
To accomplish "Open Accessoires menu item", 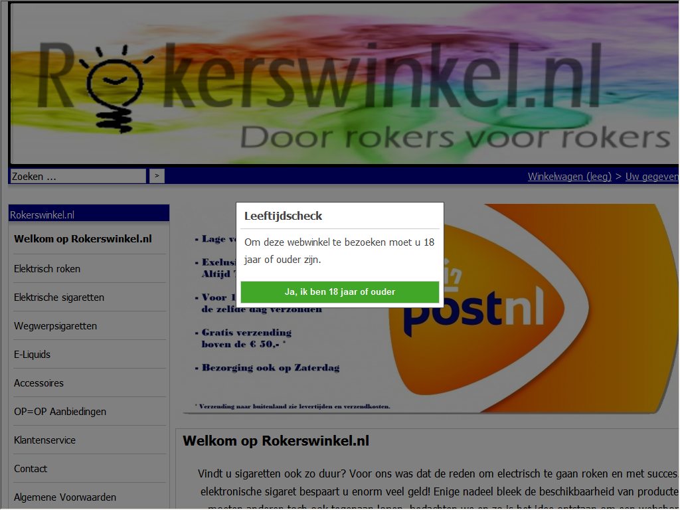I will point(39,383).
